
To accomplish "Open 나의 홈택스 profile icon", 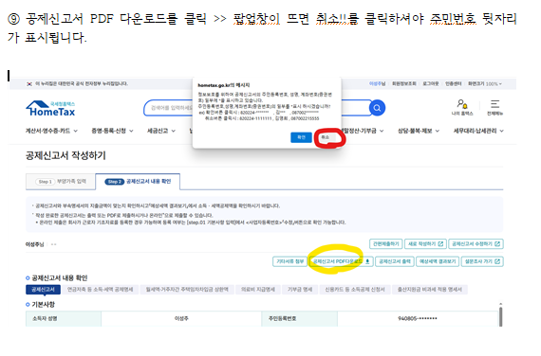I will (x=462, y=107).
